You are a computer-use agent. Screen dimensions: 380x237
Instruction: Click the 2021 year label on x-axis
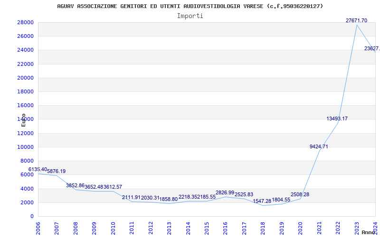click(x=320, y=226)
